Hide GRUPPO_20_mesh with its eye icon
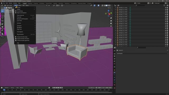 [x=166, y=20]
